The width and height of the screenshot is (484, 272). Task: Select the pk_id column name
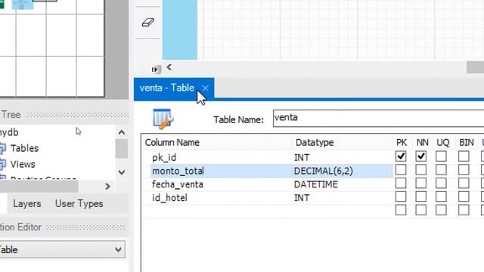[164, 158]
